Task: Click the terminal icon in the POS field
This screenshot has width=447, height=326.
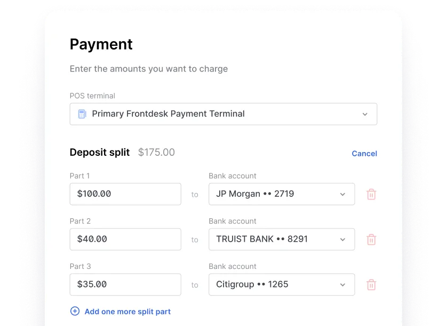Action: coord(82,114)
